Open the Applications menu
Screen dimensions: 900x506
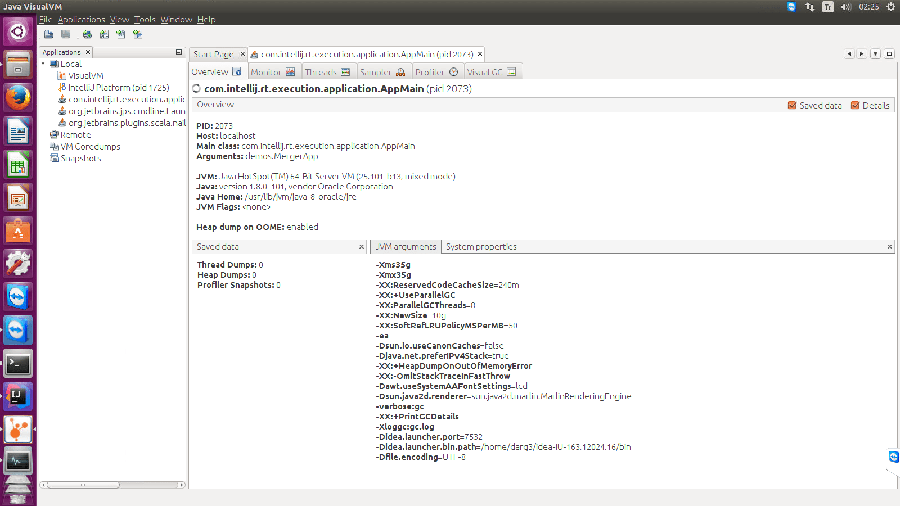pos(81,20)
